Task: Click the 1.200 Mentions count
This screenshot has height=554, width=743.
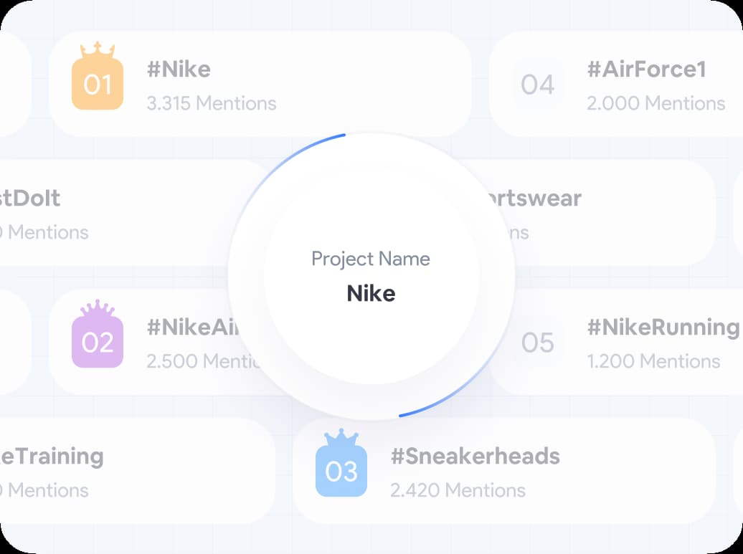Action: (x=653, y=361)
